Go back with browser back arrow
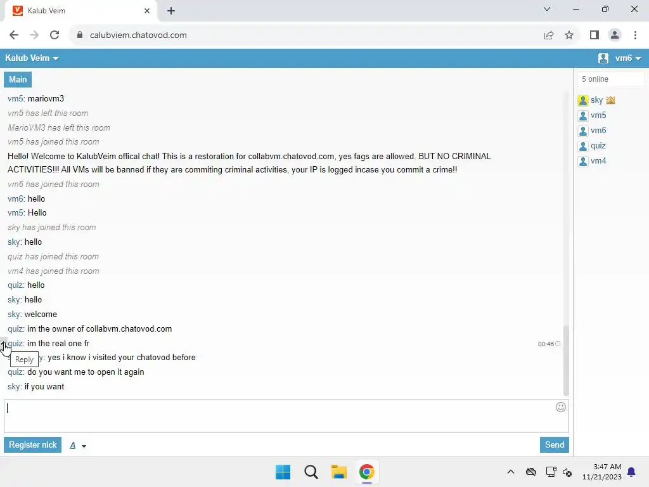The height and width of the screenshot is (487, 649). (x=14, y=36)
